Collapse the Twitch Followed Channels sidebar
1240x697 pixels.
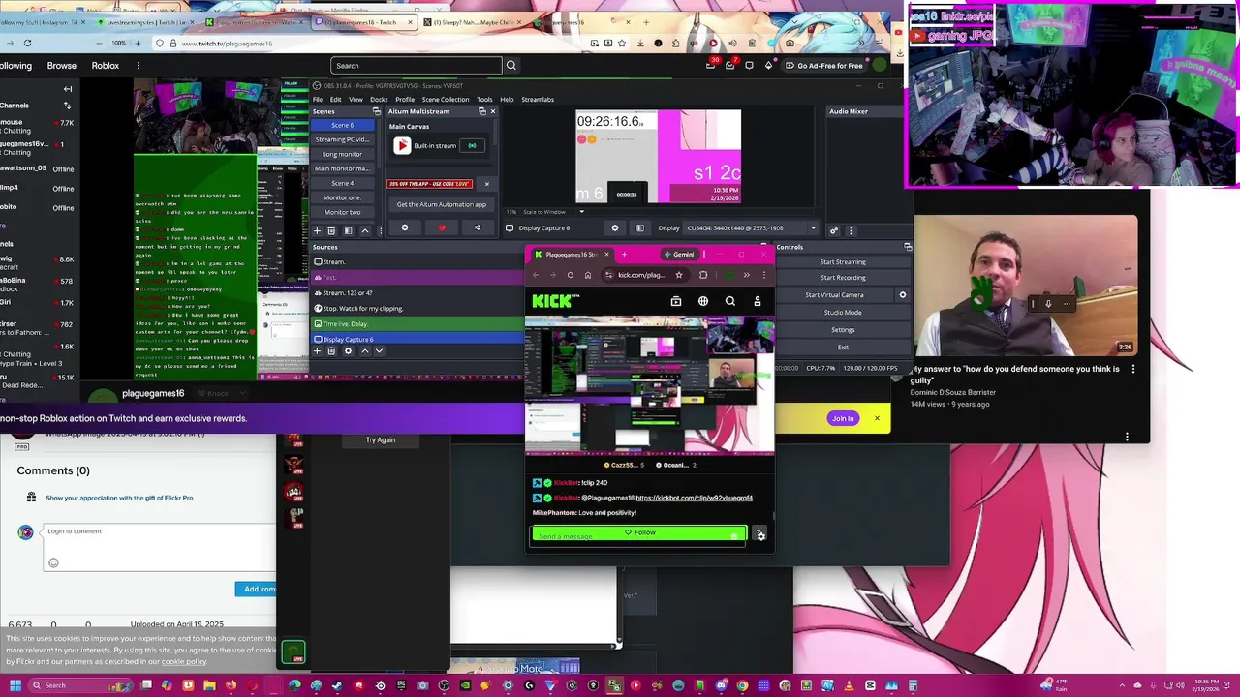tap(68, 89)
